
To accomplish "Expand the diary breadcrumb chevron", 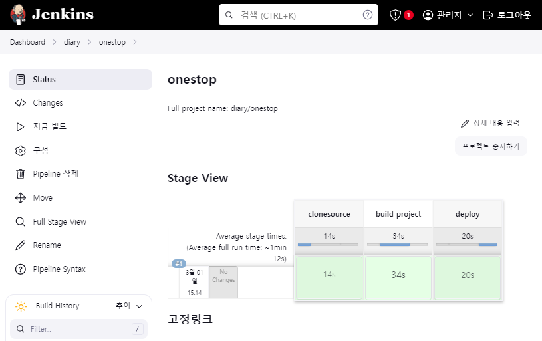I will 90,42.
